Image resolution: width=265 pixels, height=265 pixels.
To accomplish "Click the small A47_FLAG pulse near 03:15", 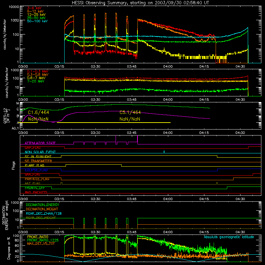I will (61, 183).
